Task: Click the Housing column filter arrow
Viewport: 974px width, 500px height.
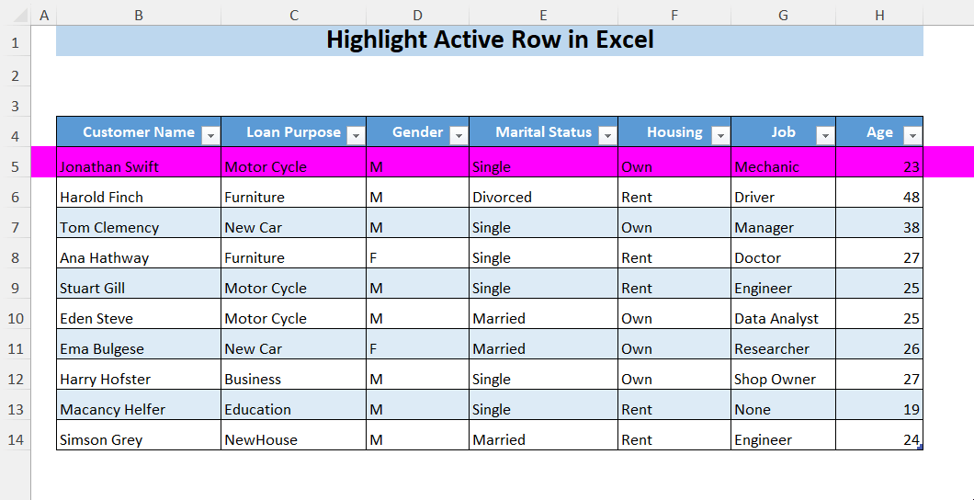Action: (720, 135)
